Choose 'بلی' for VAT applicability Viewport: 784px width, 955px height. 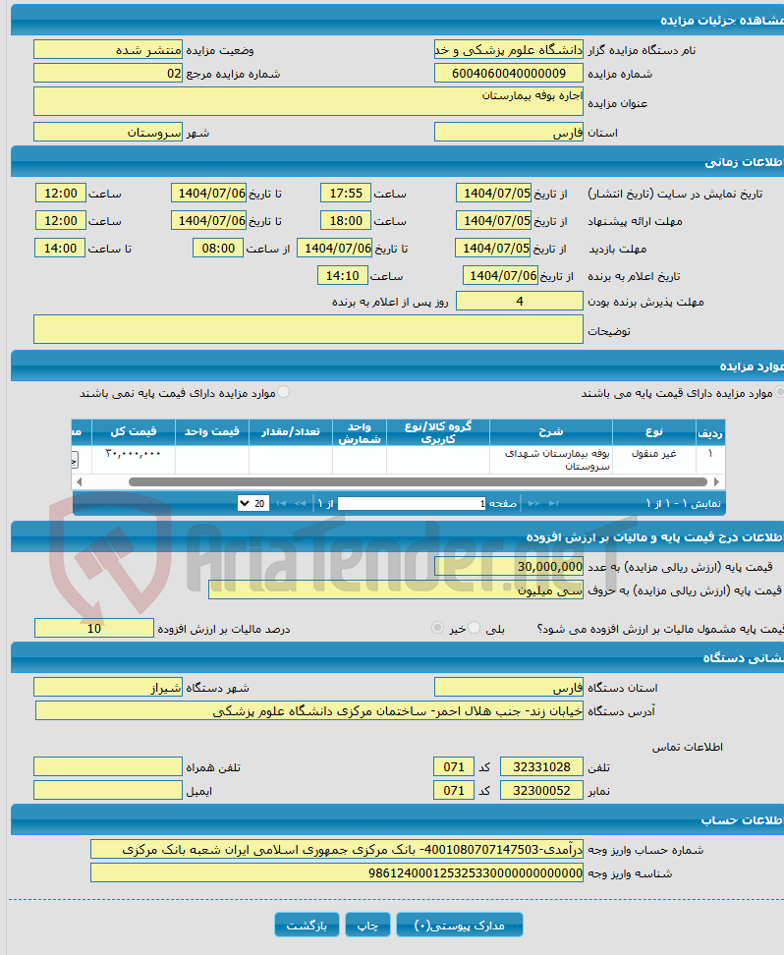(x=475, y=627)
